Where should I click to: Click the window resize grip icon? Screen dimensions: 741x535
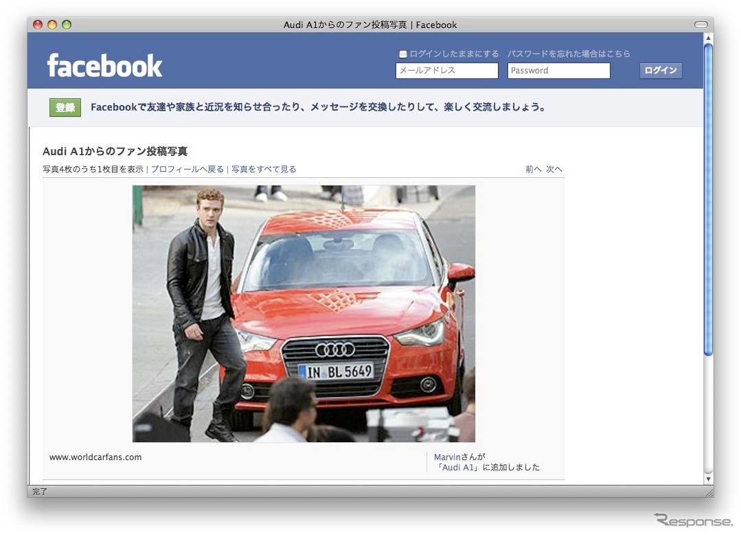click(x=709, y=492)
